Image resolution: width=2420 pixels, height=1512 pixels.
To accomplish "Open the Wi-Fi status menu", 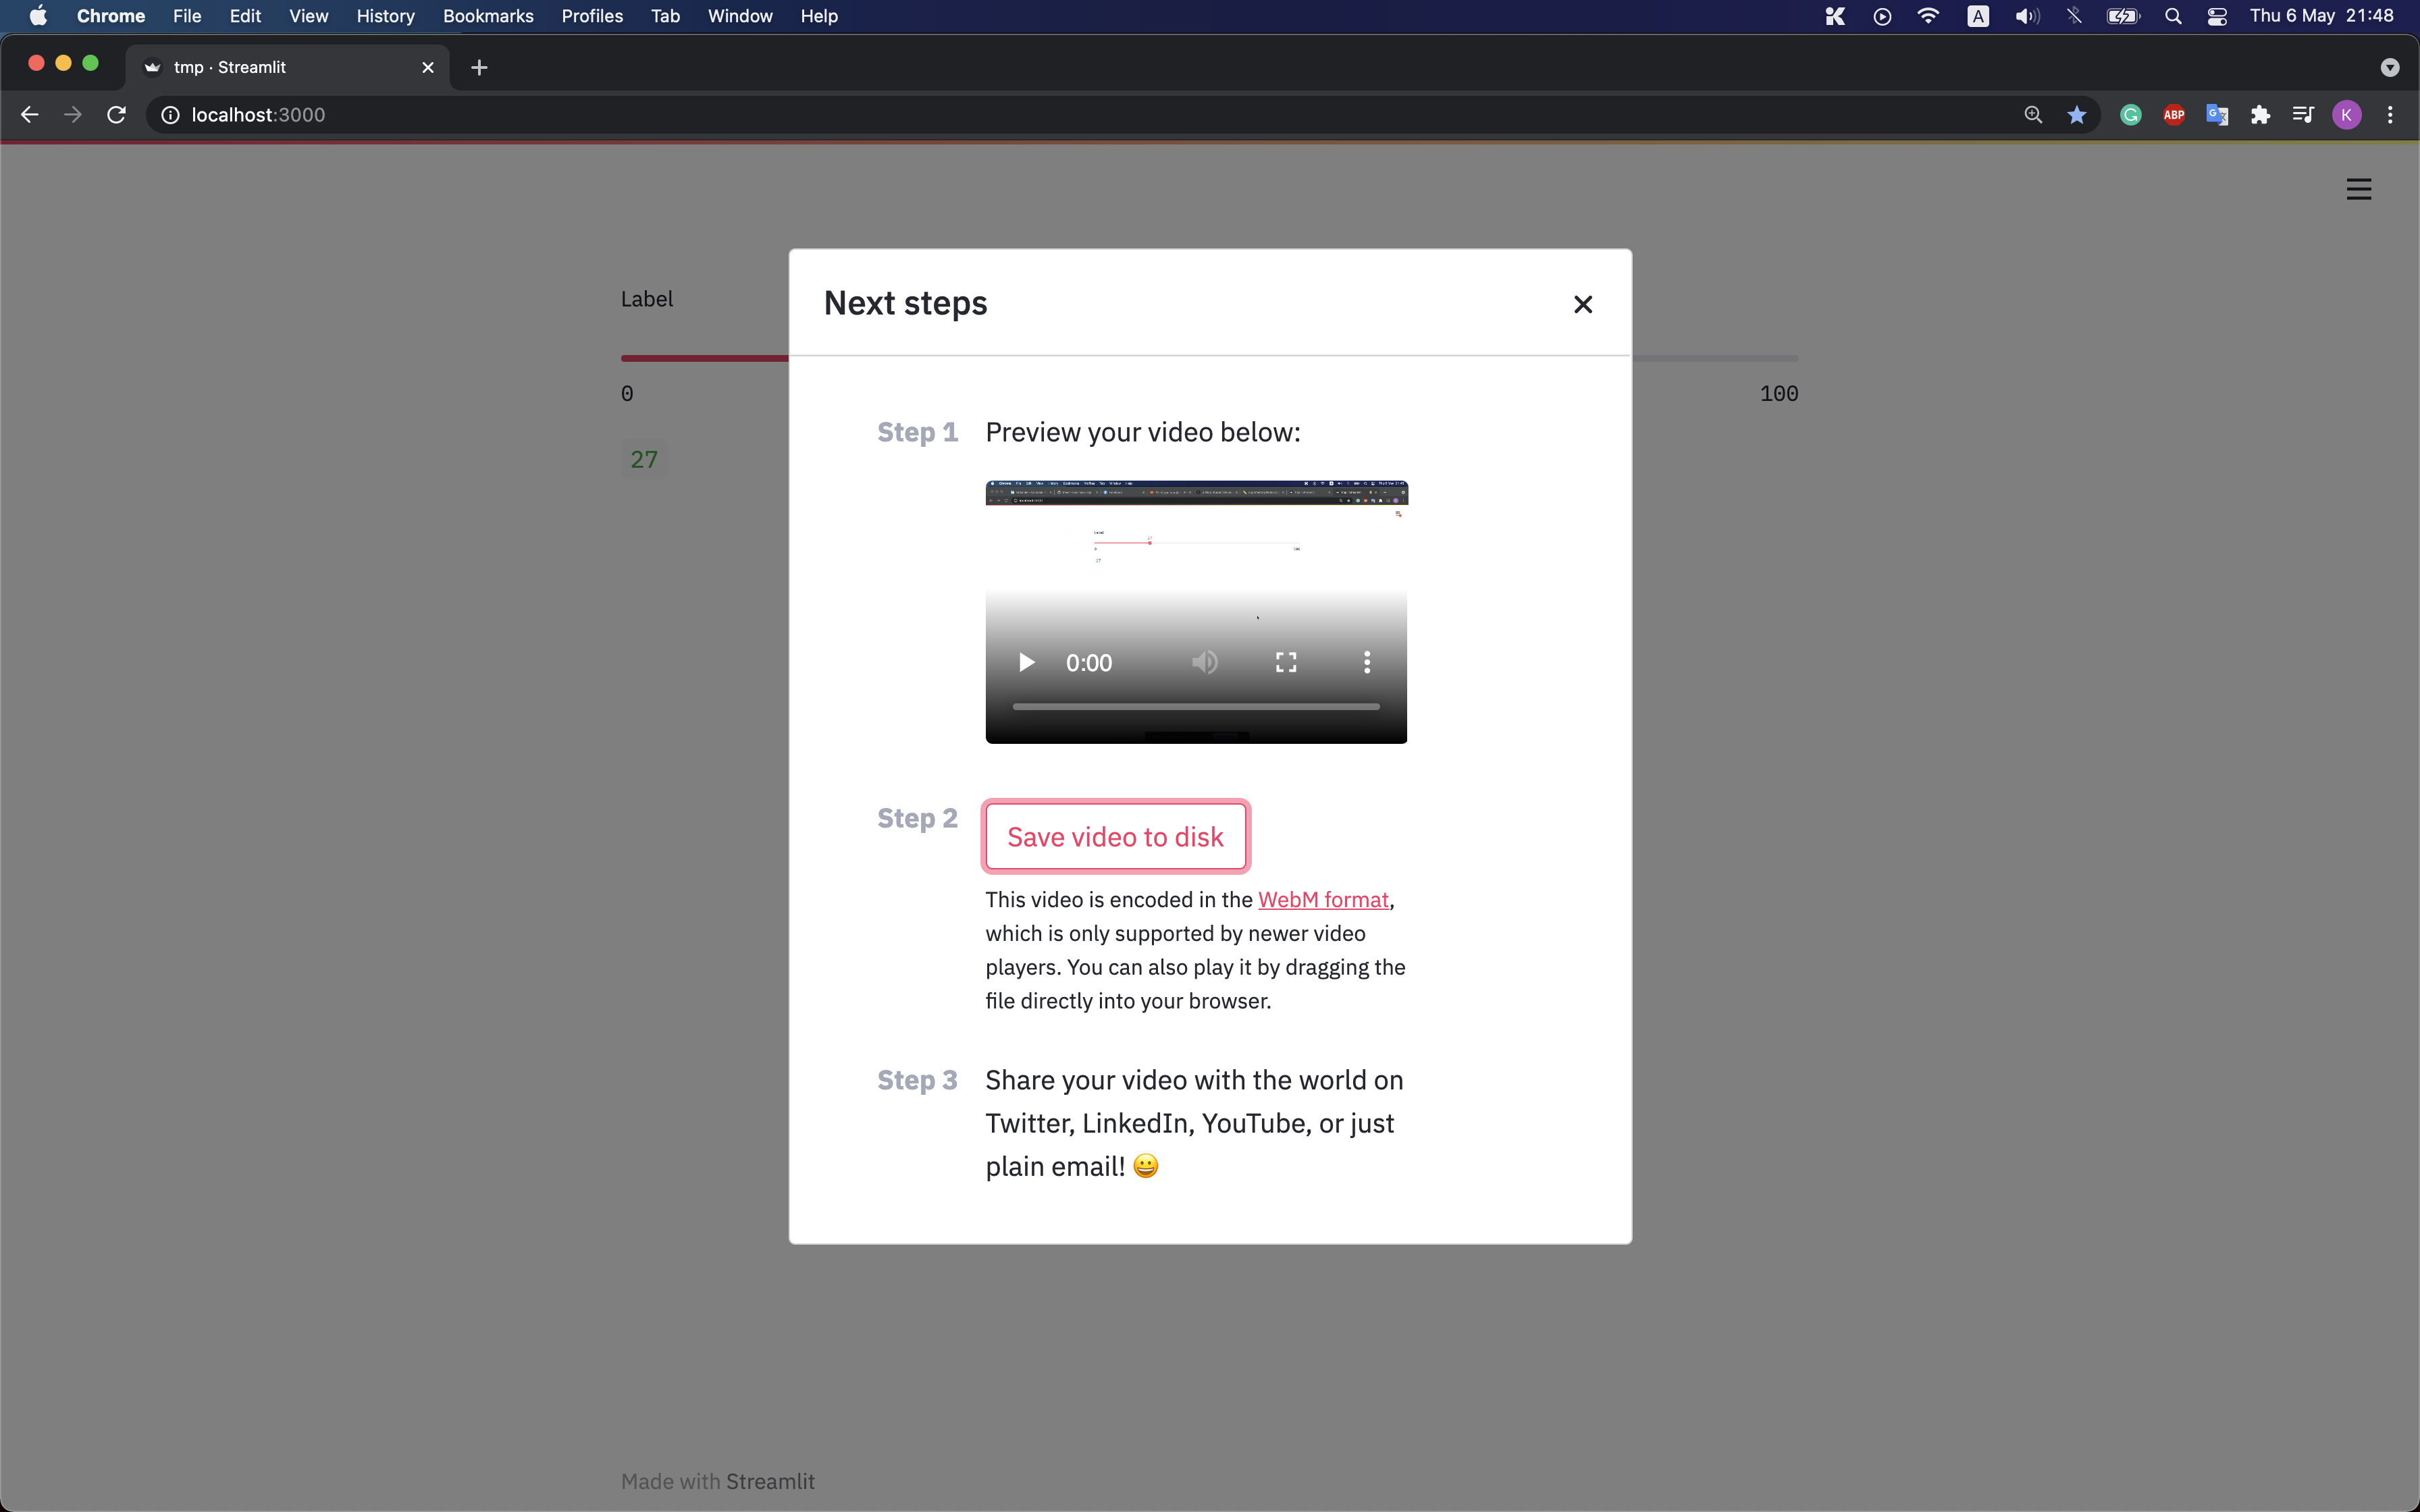I will pos(1927,16).
